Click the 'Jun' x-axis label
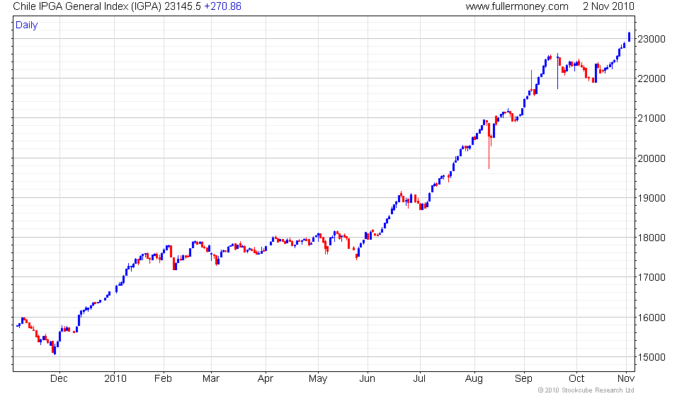The height and width of the screenshot is (396, 694). point(367,379)
